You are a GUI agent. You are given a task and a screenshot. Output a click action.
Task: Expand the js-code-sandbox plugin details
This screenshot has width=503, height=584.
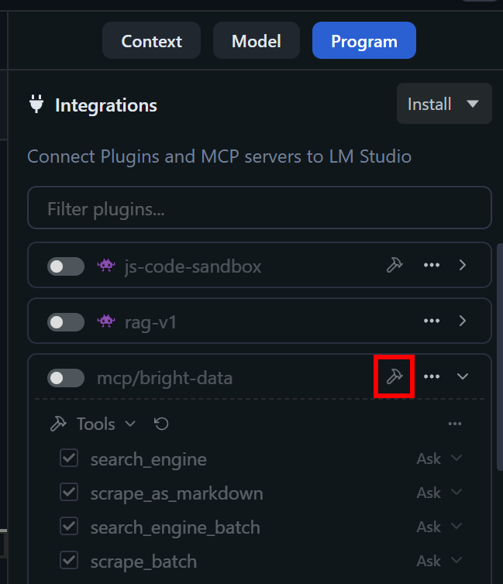point(463,265)
